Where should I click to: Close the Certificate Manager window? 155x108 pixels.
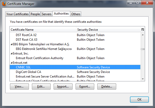[x=147, y=3]
